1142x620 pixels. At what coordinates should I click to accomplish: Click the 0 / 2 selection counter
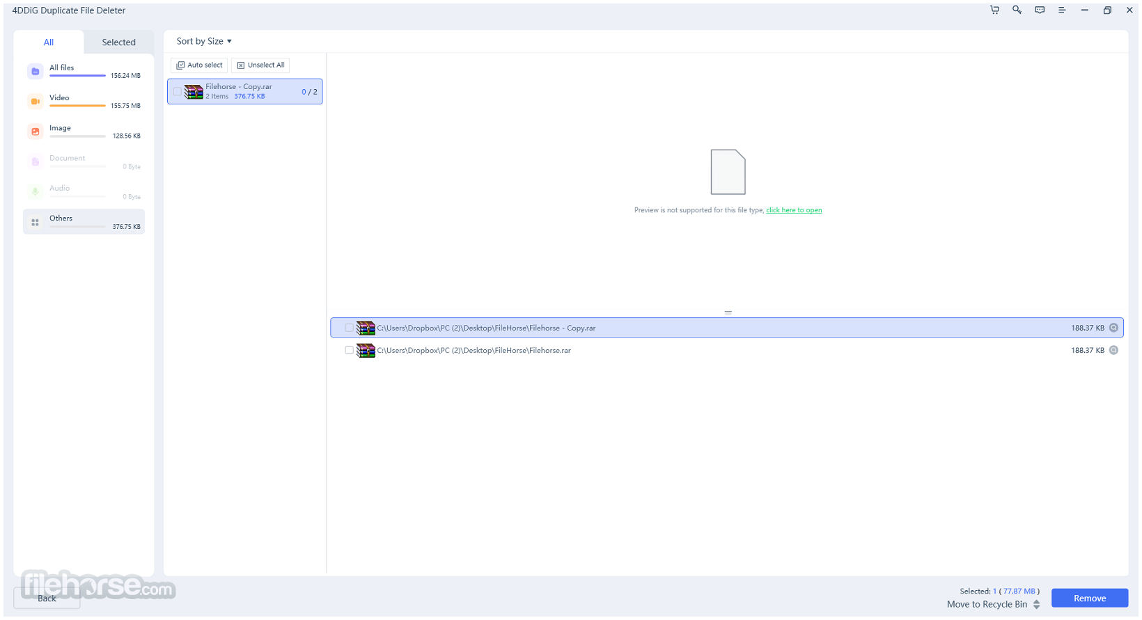(x=309, y=92)
